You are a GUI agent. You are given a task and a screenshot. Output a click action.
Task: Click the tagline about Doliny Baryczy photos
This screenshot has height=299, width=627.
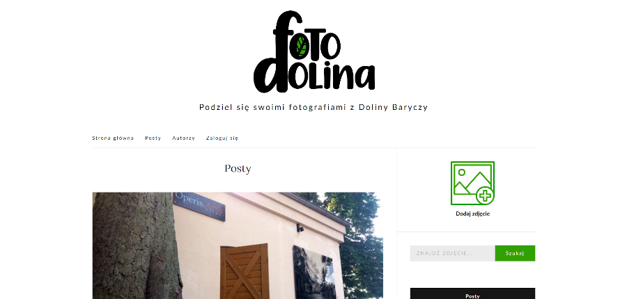pyautogui.click(x=313, y=107)
